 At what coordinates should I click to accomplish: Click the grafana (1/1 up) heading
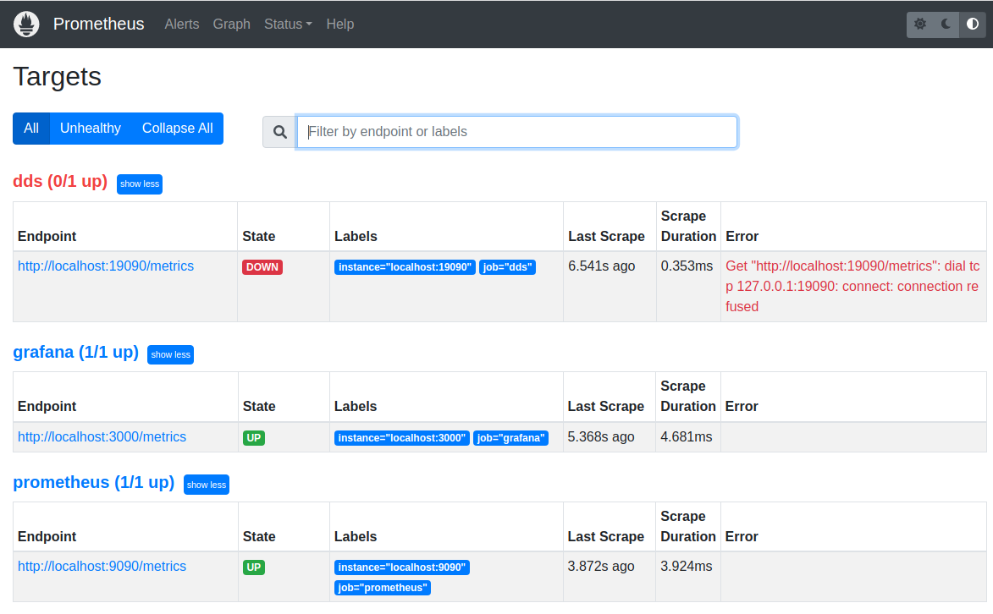(75, 352)
